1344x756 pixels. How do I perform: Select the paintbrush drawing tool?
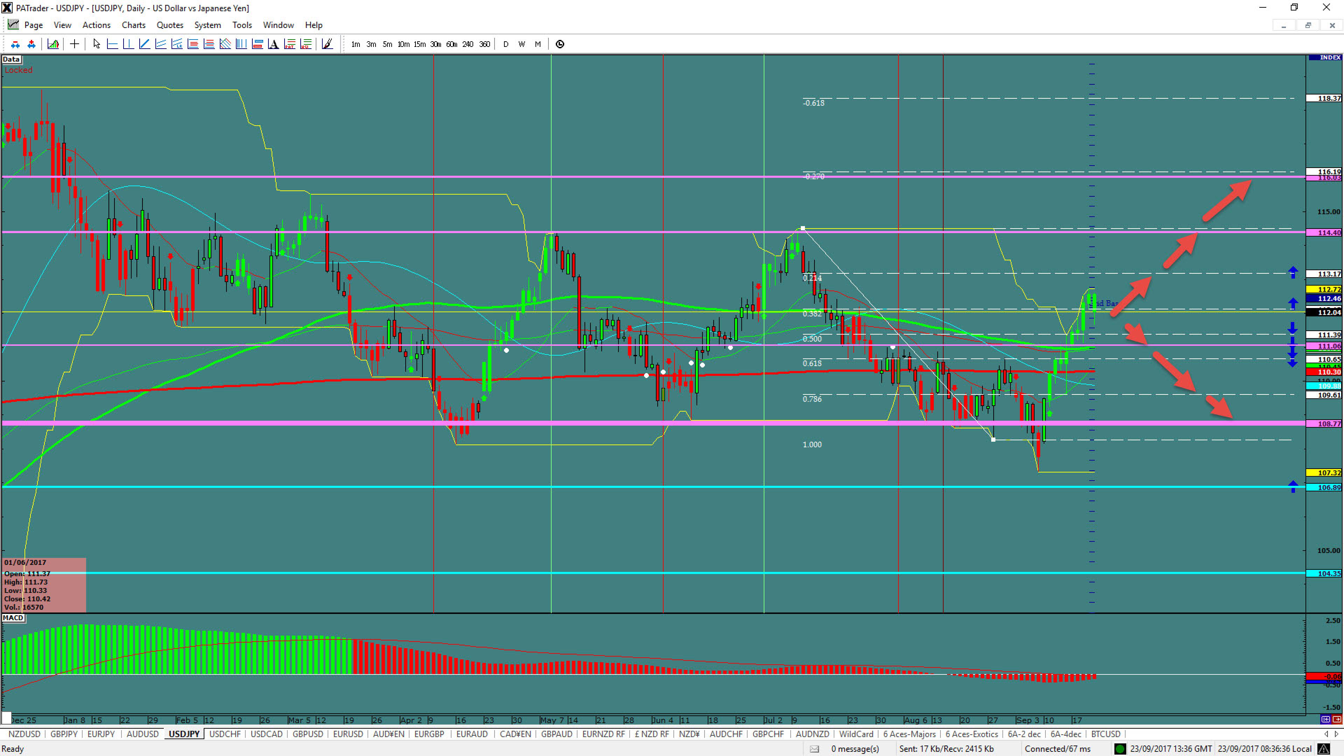coord(327,44)
